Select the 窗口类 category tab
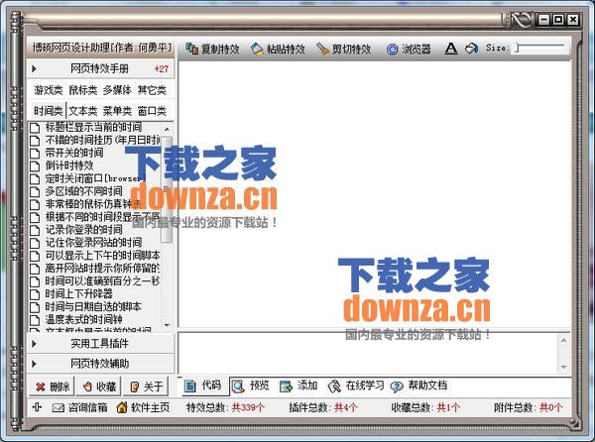The height and width of the screenshot is (442, 595). pyautogui.click(x=152, y=111)
